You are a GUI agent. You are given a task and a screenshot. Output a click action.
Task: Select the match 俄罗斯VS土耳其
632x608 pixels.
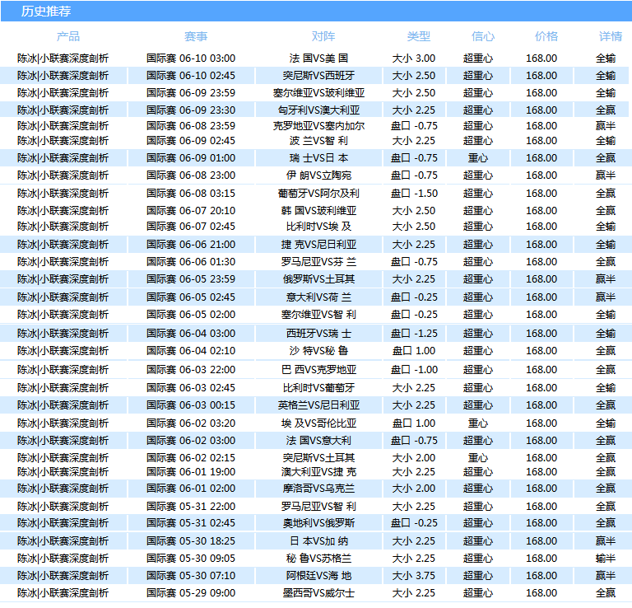(x=318, y=279)
